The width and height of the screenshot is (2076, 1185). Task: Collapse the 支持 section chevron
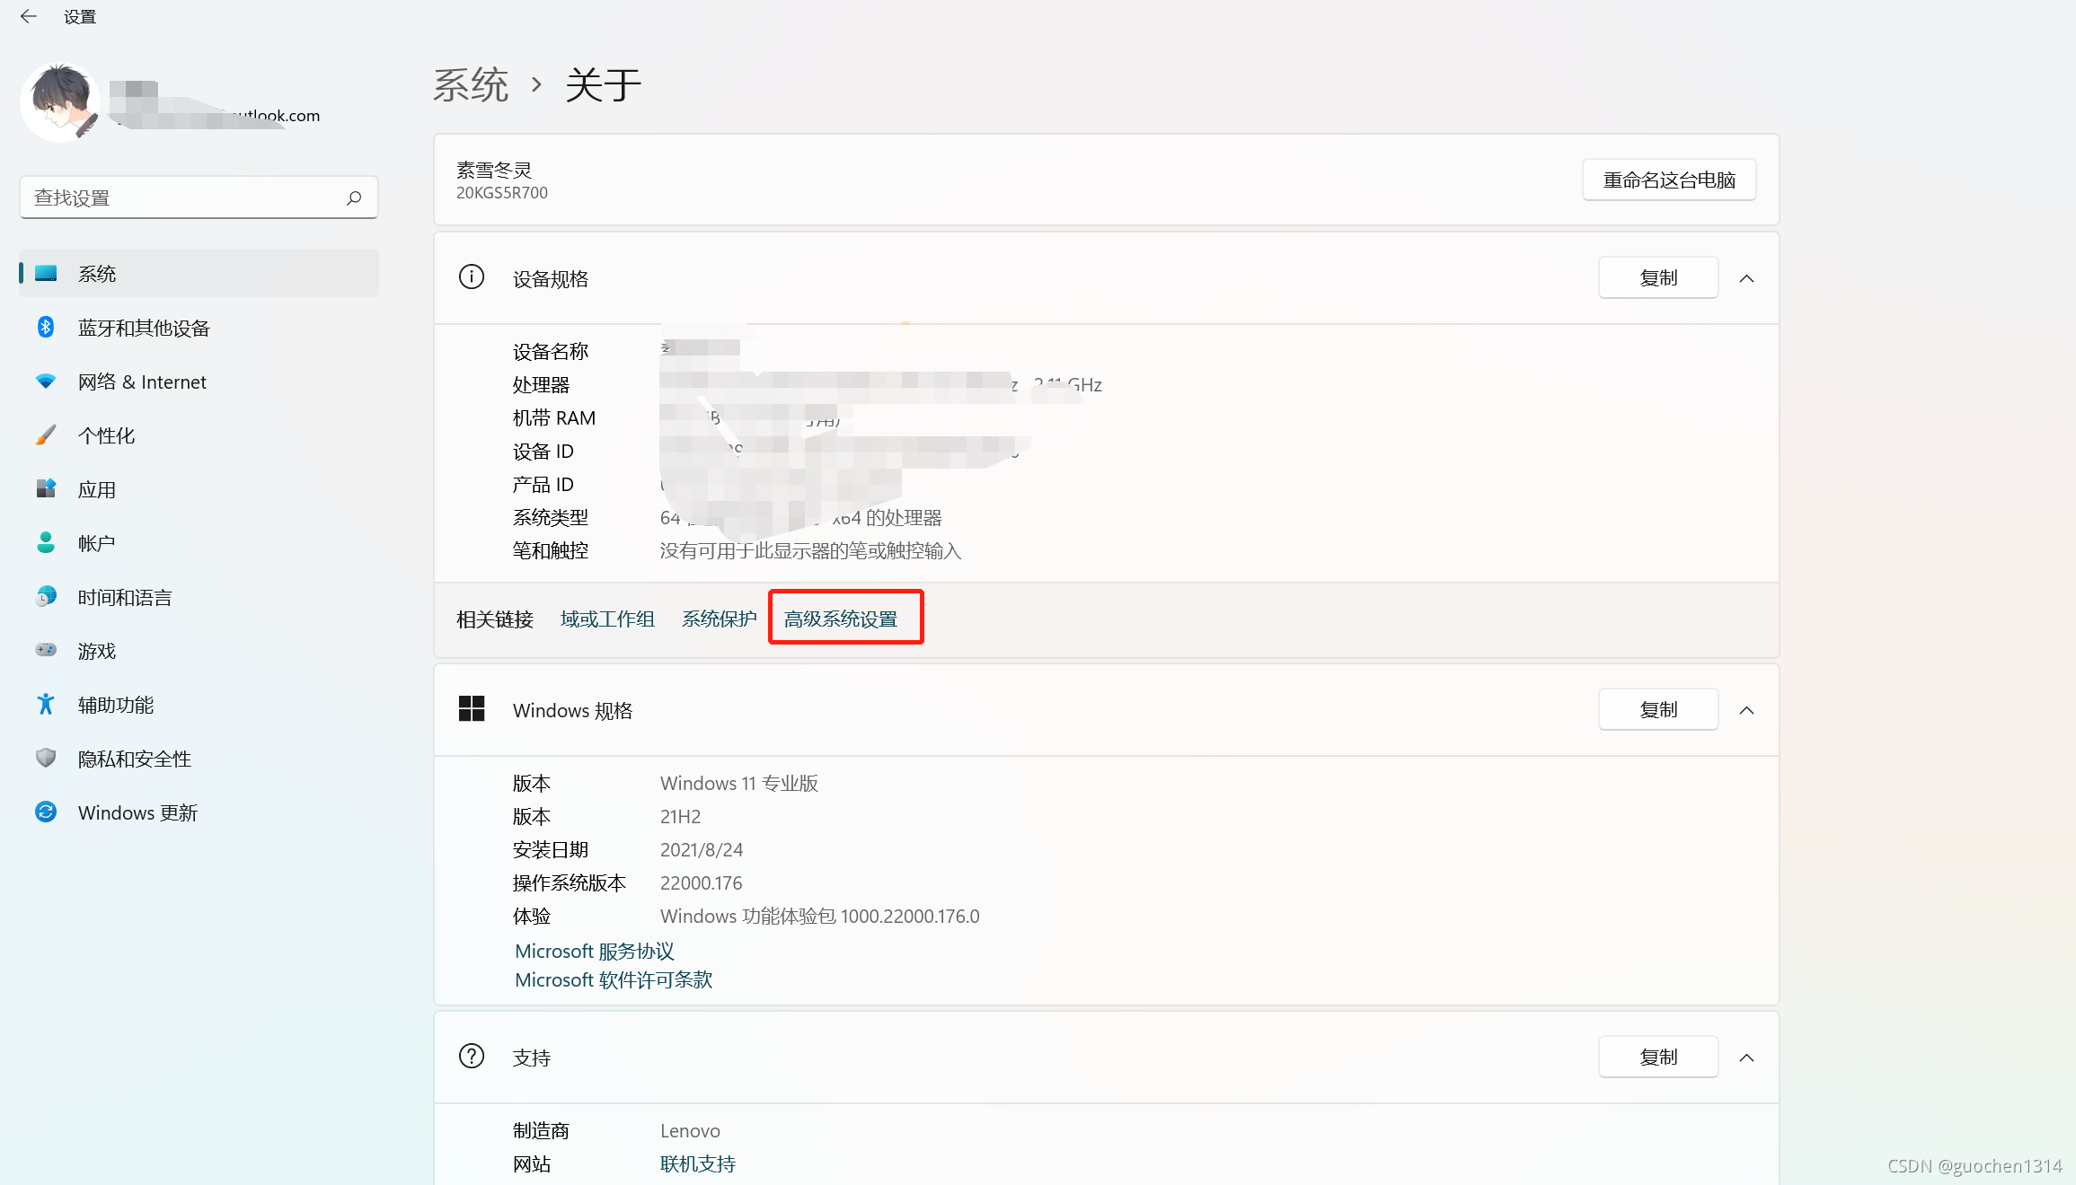1746,1057
